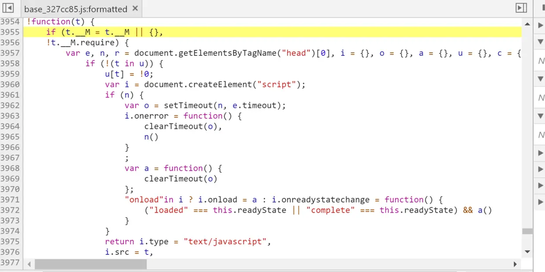Expand the bottommost collapsed debugger sidebar section arrow
This screenshot has height=272, width=545.
click(541, 202)
